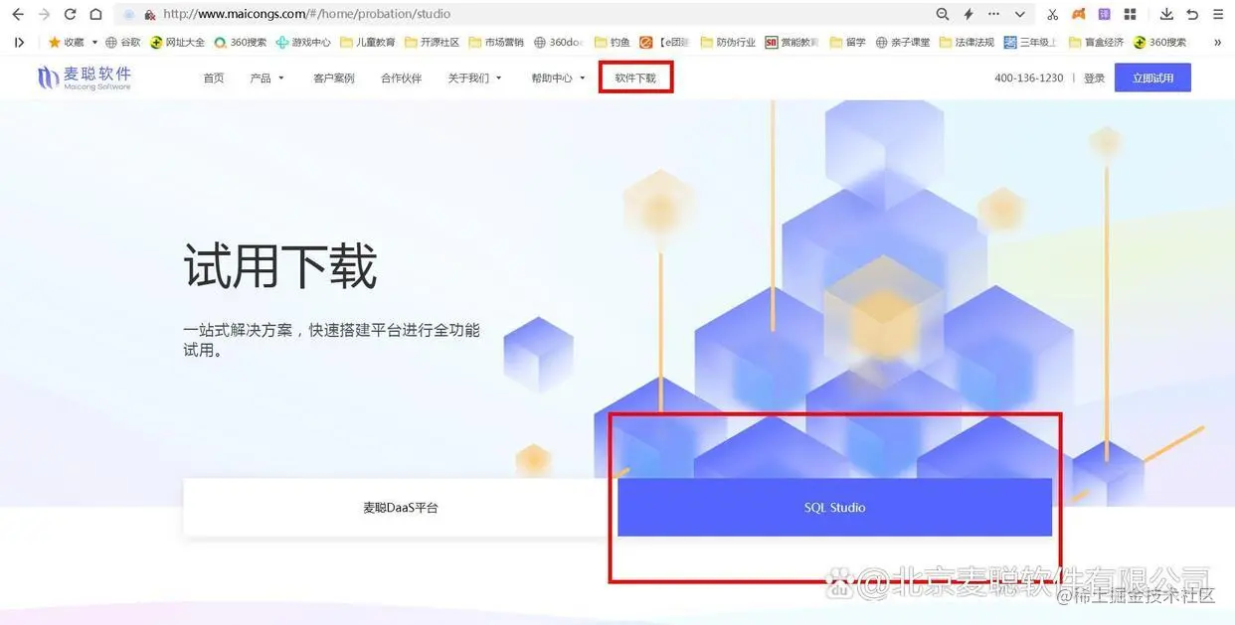Click the 400-136-1230 phone number
Image resolution: width=1235 pixels, height=625 pixels.
(1029, 78)
